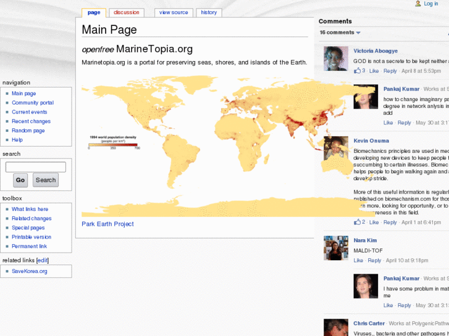The height and width of the screenshot is (336, 449).
Task: Focus the wiki search input field
Action: [x=36, y=167]
